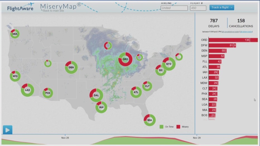Click the Airline input field
The width and height of the screenshot is (260, 146).
(x=174, y=8)
